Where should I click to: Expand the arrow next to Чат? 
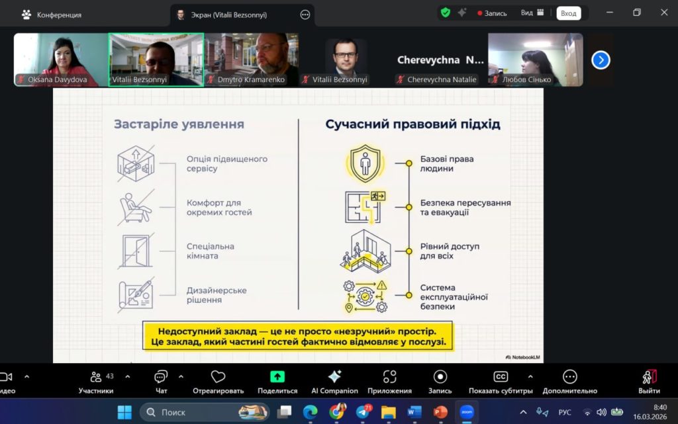(x=181, y=376)
